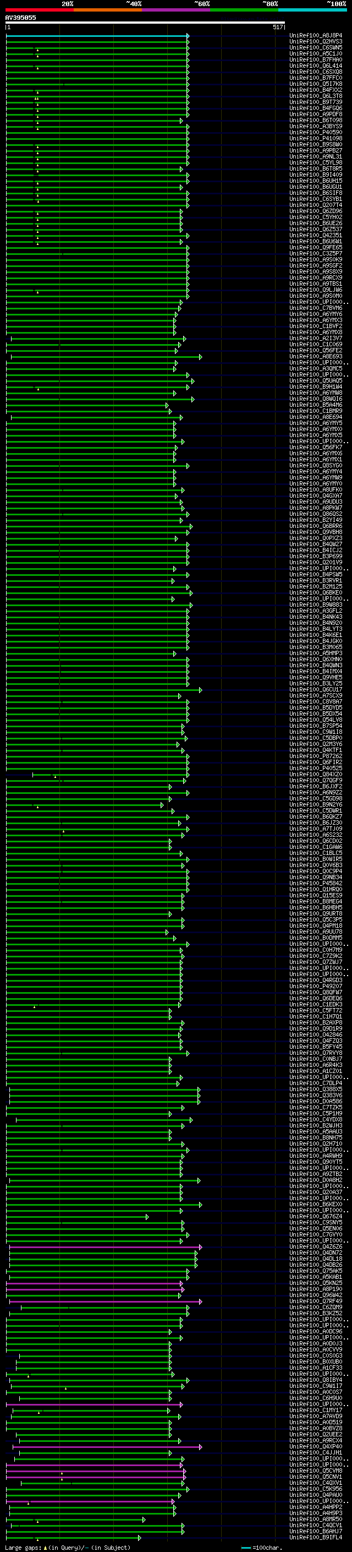Click the white query sequence bar
Viewport: 352px width, 1552px height.
click(x=145, y=23)
